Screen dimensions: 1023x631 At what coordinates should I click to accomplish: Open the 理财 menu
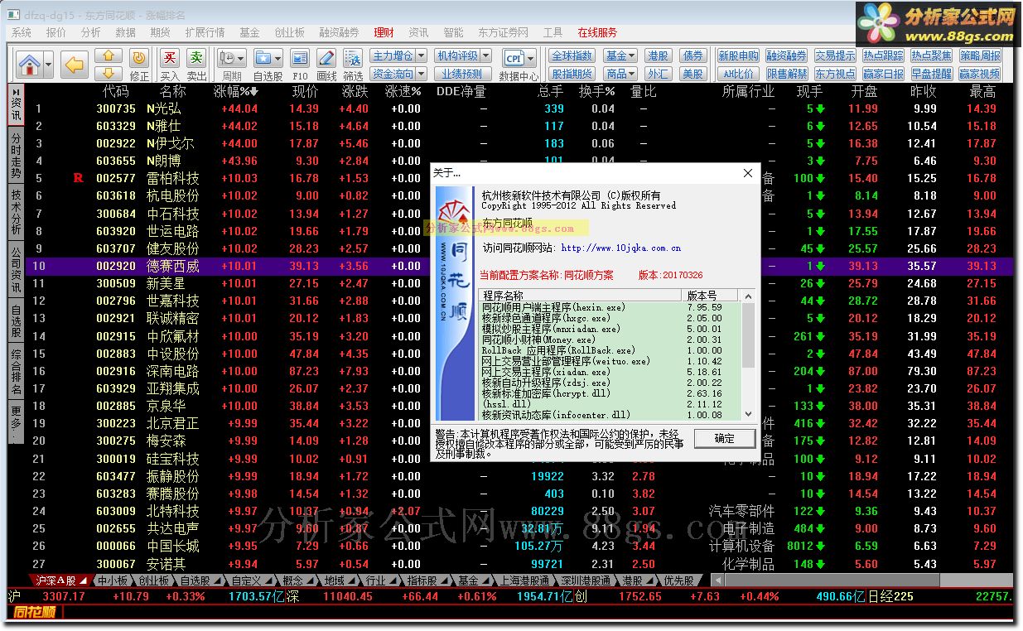[384, 32]
